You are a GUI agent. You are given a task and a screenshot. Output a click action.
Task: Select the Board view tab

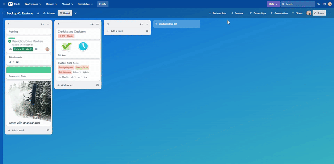pos(65,13)
